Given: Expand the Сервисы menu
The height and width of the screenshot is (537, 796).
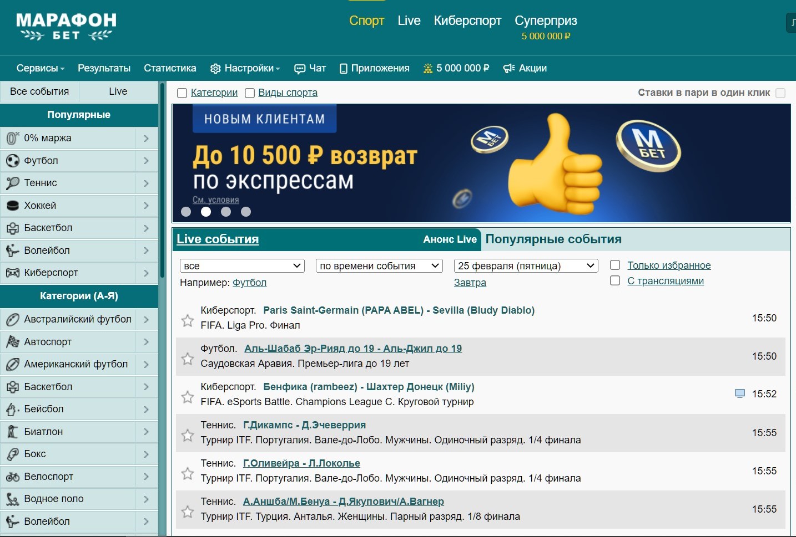Looking at the screenshot, I should point(41,68).
